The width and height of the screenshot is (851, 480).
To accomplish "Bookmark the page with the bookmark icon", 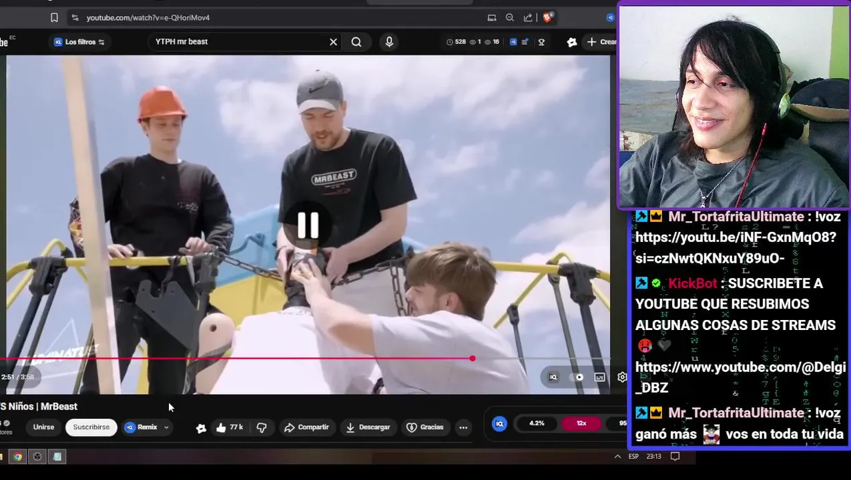I will click(x=54, y=18).
